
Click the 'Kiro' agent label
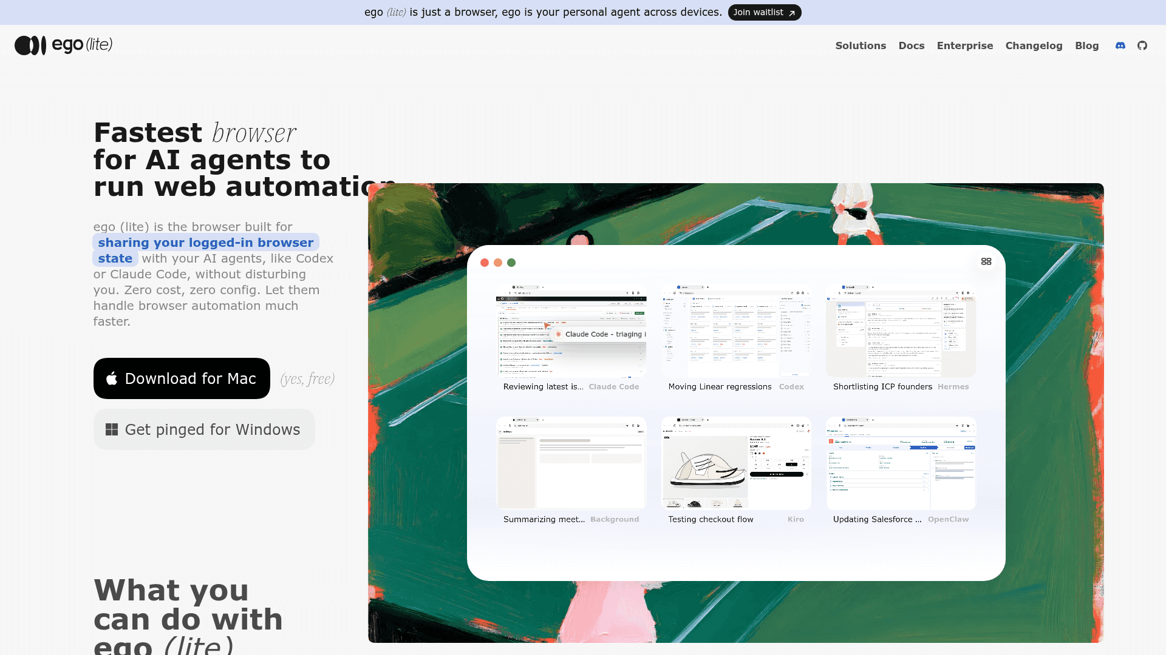796,520
